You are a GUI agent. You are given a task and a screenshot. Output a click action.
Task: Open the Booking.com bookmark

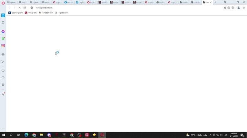click(x=15, y=13)
